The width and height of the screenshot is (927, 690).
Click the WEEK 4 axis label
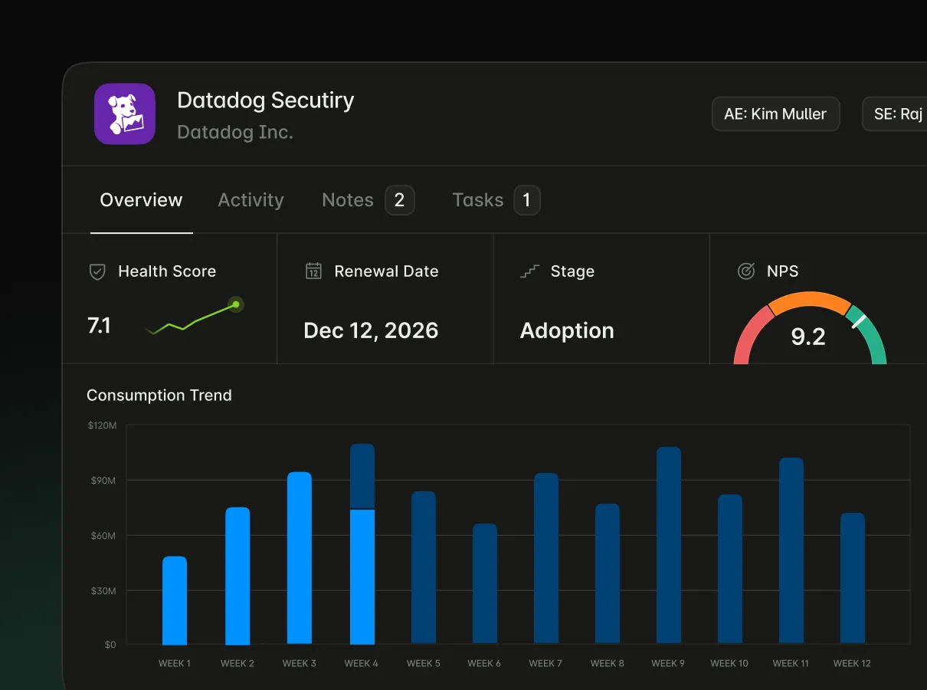point(362,663)
